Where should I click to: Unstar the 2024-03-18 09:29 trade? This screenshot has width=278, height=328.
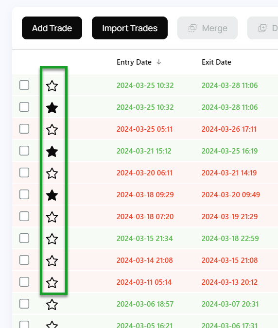52,195
